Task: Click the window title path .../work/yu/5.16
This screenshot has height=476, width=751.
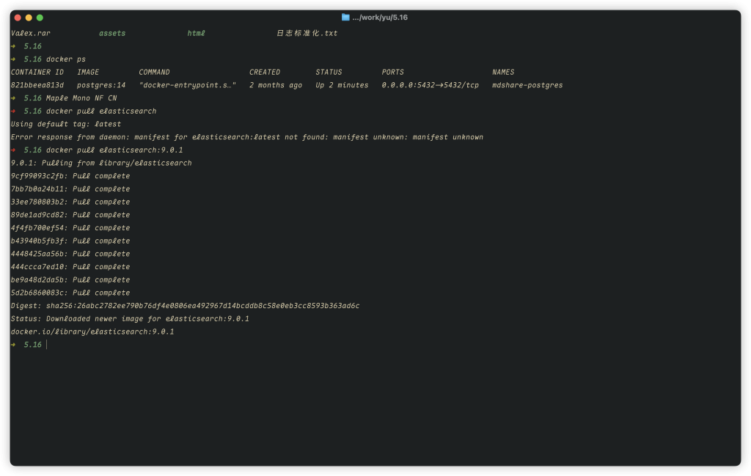Action: coord(380,17)
